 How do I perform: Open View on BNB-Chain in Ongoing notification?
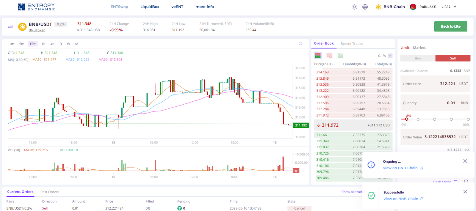(400, 168)
